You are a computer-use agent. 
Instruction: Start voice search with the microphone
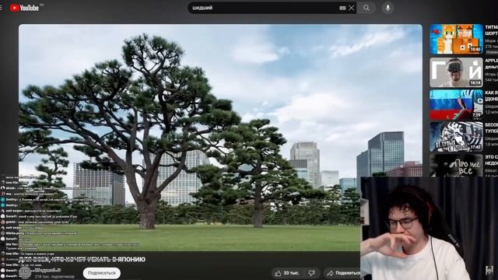pos(388,8)
